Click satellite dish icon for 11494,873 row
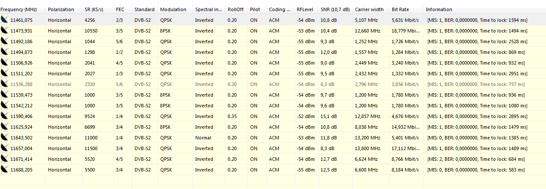The width and height of the screenshot is (546, 189). (x=5, y=52)
